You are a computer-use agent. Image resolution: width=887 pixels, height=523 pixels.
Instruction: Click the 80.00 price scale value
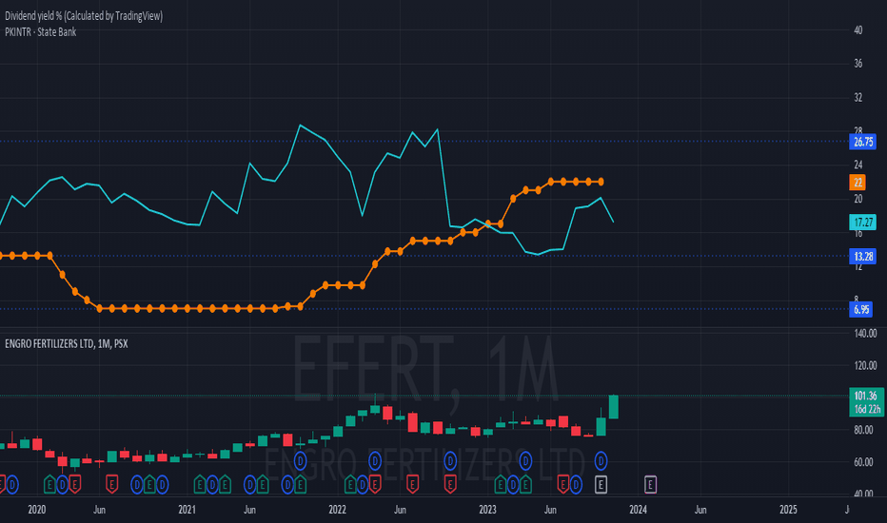[863, 430]
